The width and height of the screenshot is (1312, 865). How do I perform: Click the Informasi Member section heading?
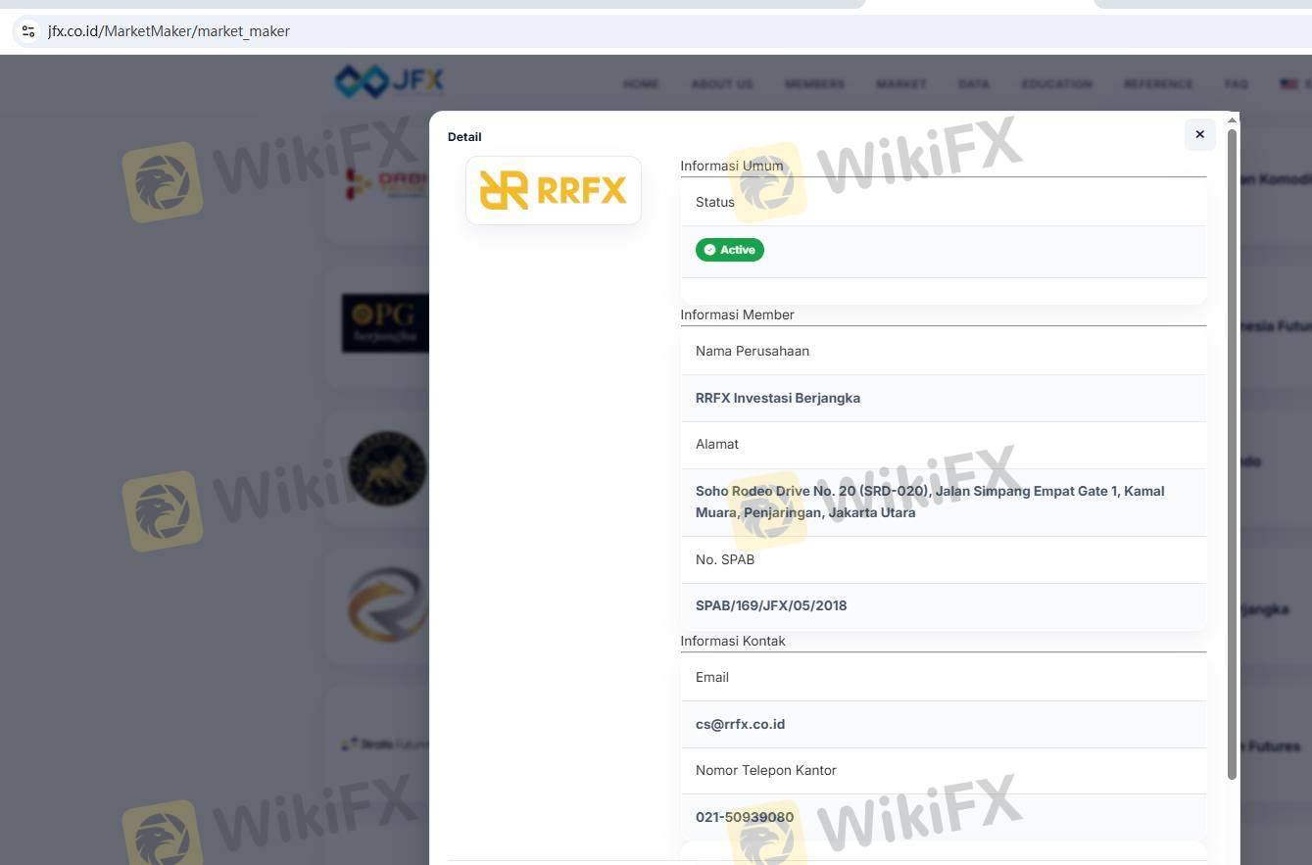click(x=737, y=314)
